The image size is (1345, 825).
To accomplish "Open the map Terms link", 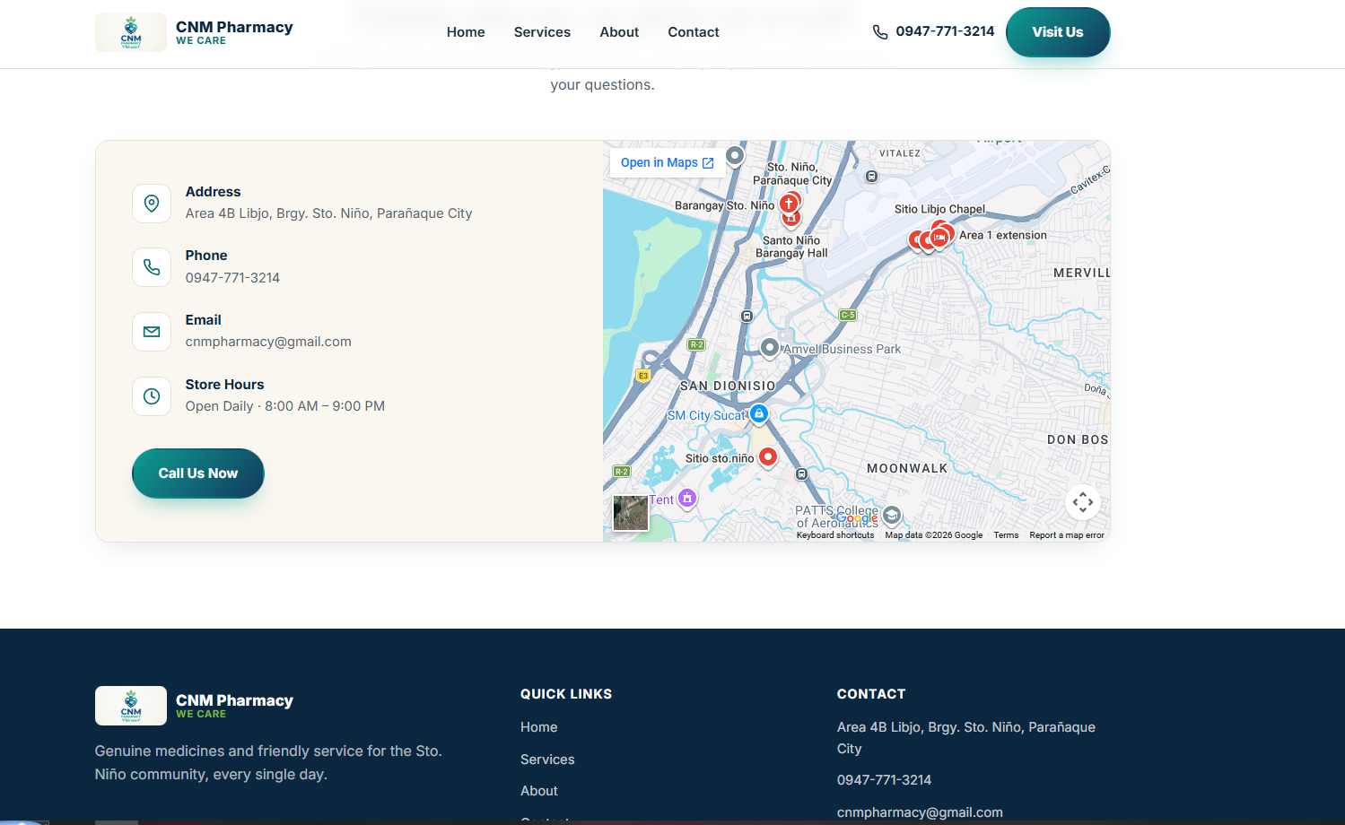I will tap(1006, 535).
